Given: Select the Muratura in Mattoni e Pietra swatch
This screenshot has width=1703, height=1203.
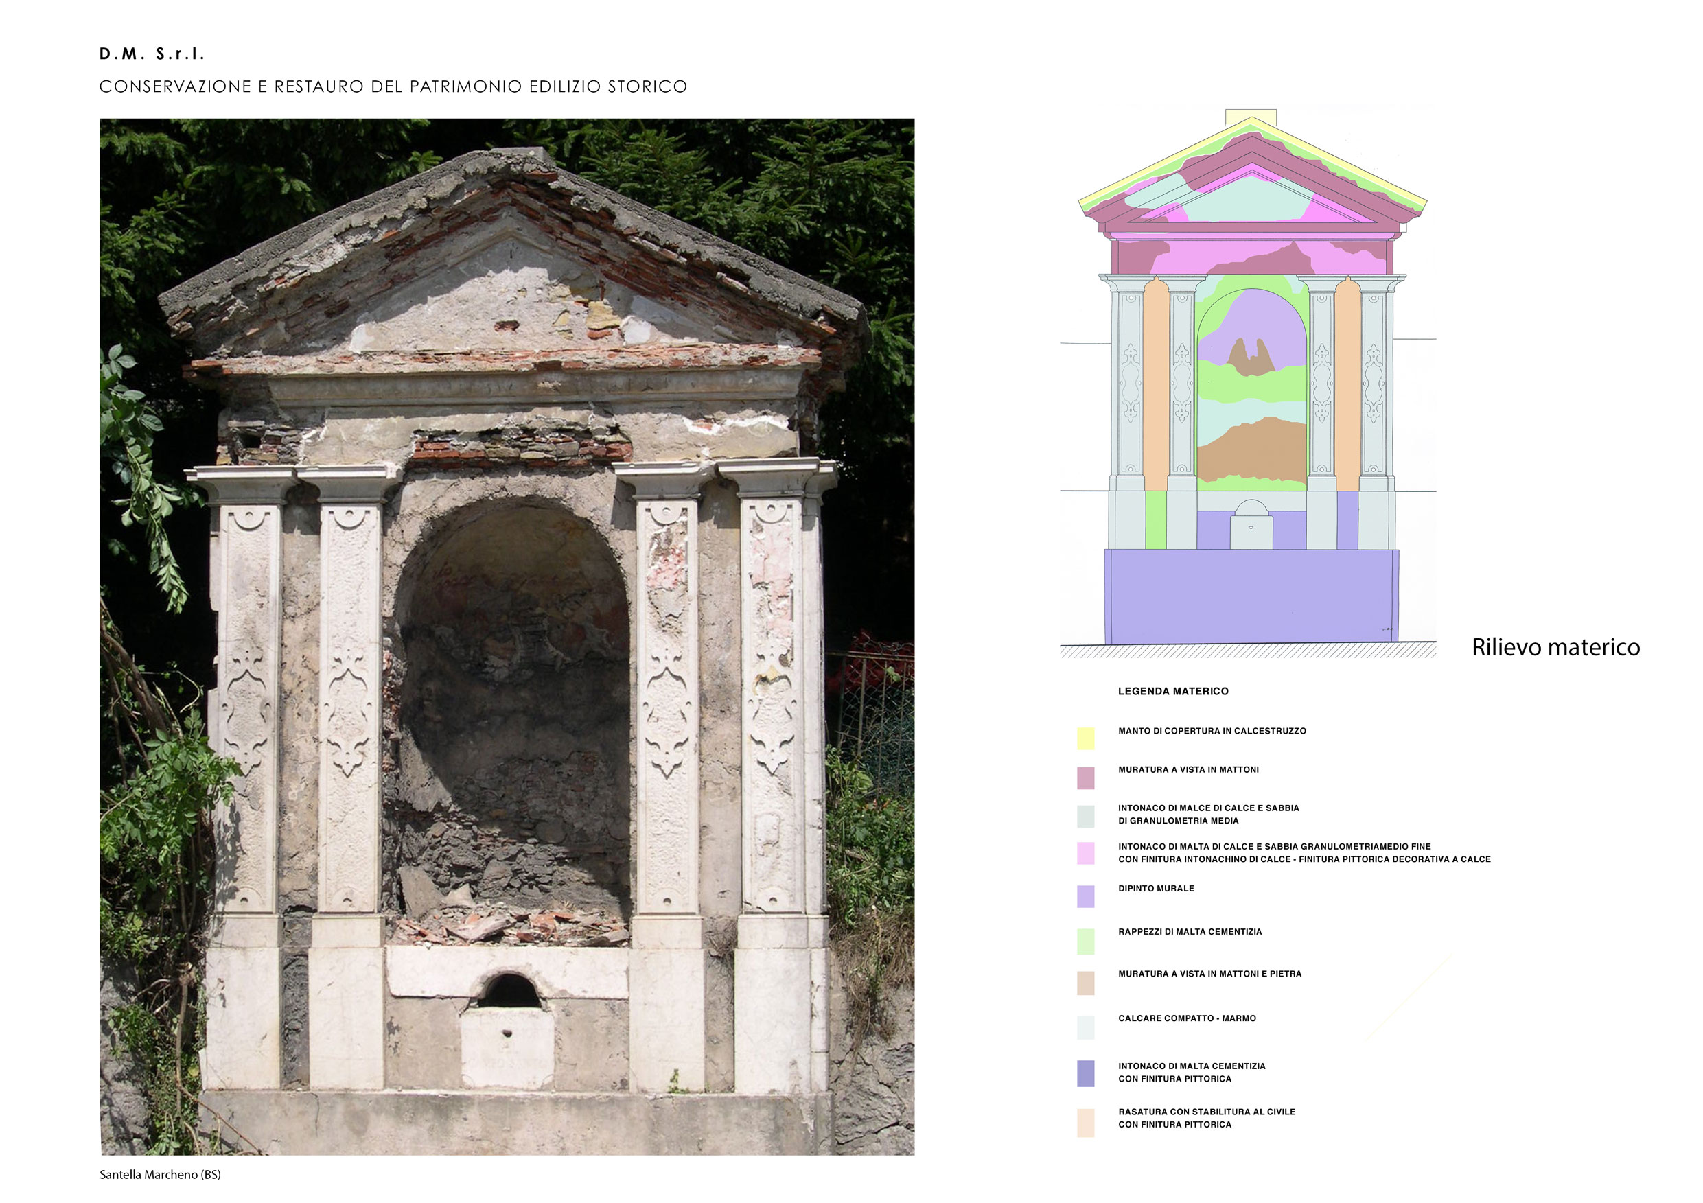Looking at the screenshot, I should pyautogui.click(x=1085, y=983).
